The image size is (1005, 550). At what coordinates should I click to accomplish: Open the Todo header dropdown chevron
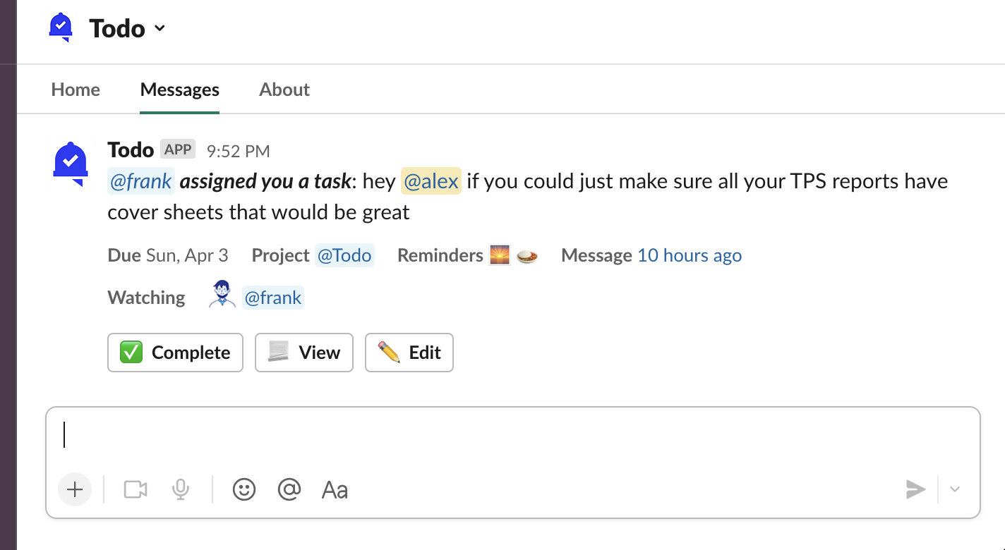click(160, 28)
